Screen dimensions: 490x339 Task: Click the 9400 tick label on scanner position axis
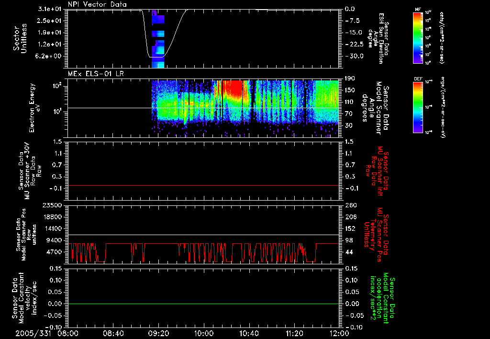[x=55, y=240]
